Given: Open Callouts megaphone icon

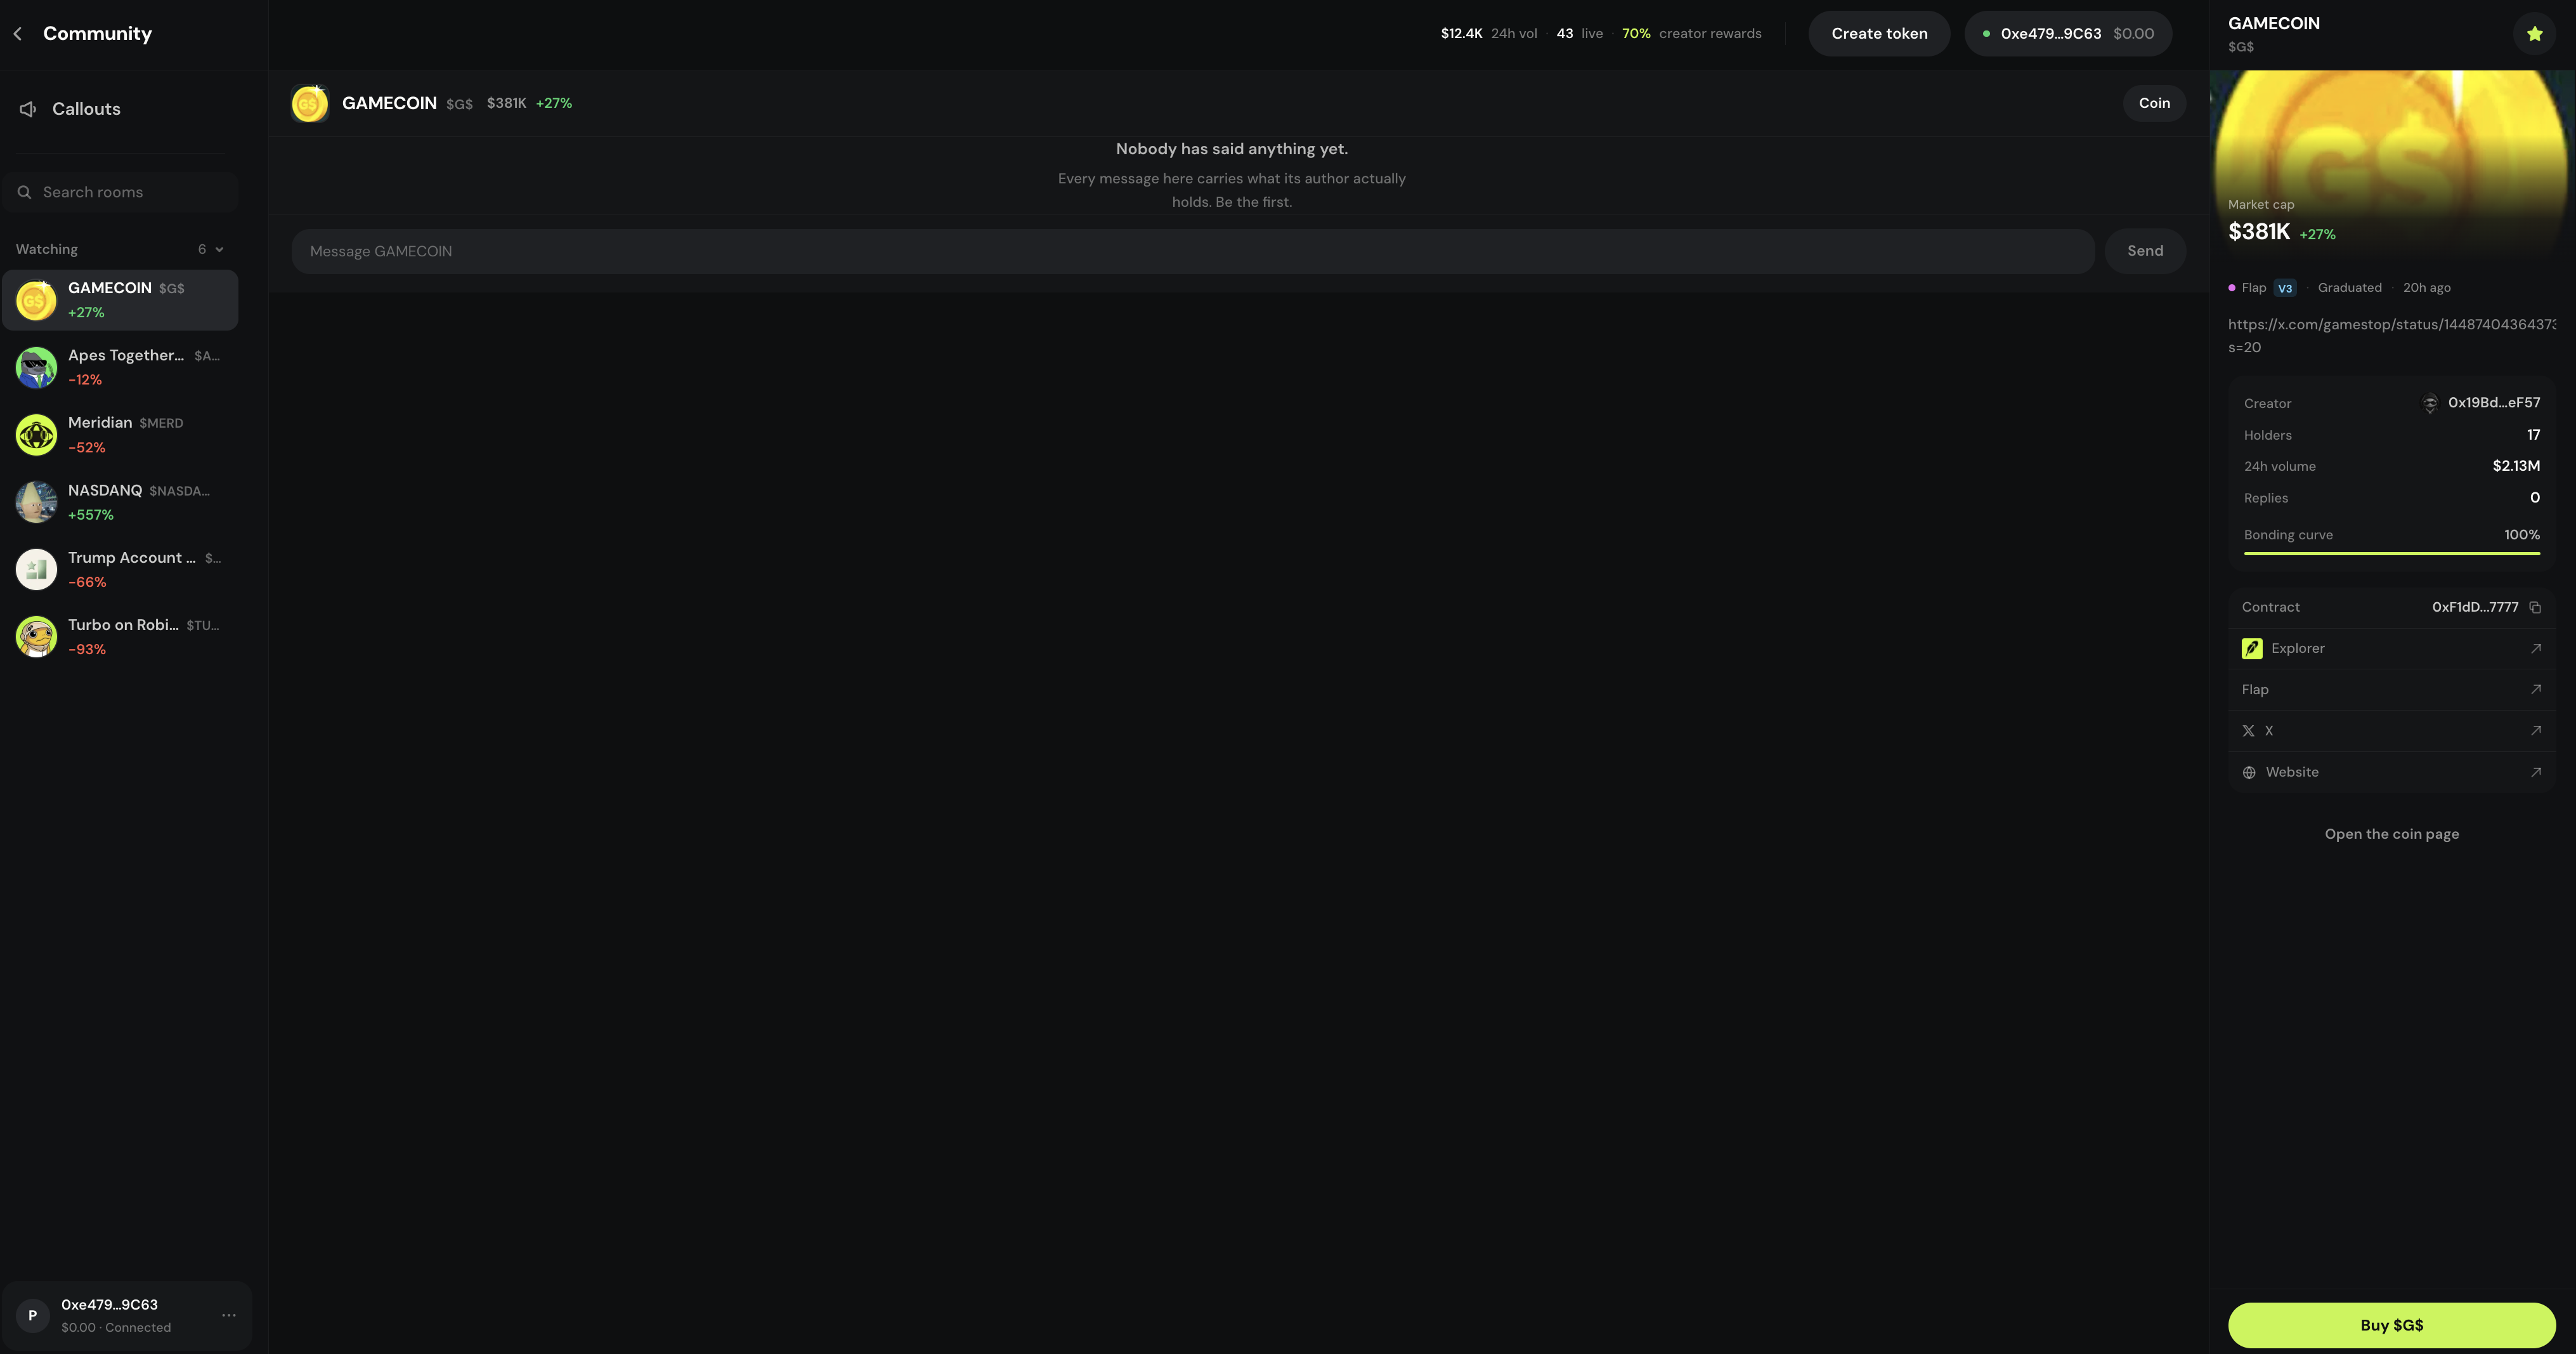Looking at the screenshot, I should pos(28,109).
